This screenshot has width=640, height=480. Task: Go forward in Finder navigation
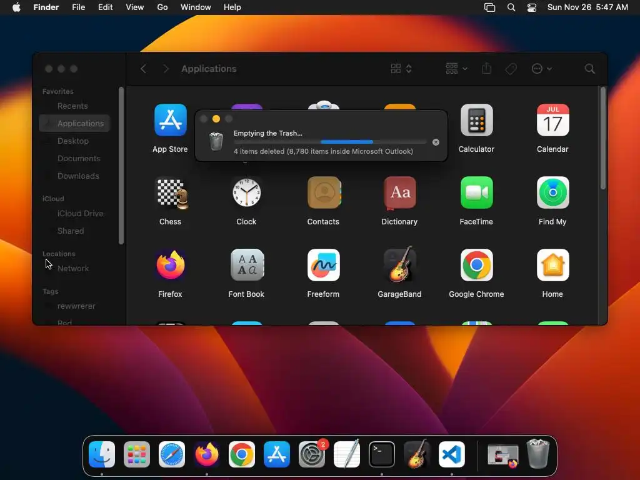tap(166, 69)
